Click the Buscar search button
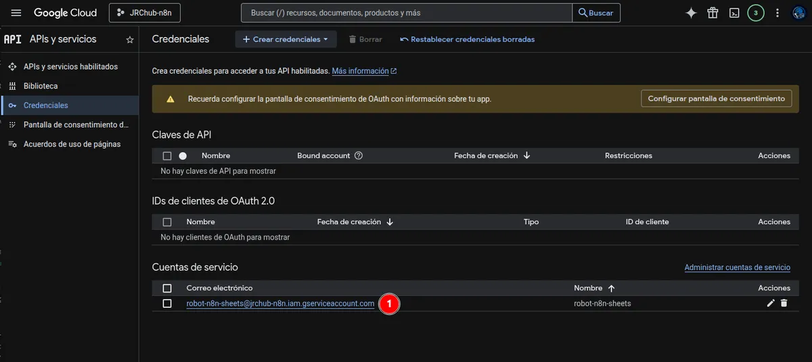 [596, 13]
